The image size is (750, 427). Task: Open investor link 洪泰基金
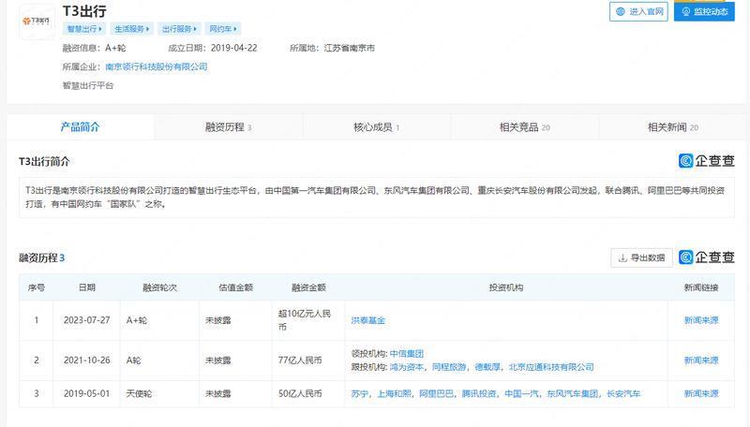367,320
